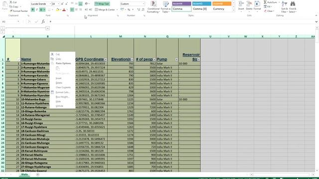
Task: Click the Increase Indent icon
Action: [91, 9]
